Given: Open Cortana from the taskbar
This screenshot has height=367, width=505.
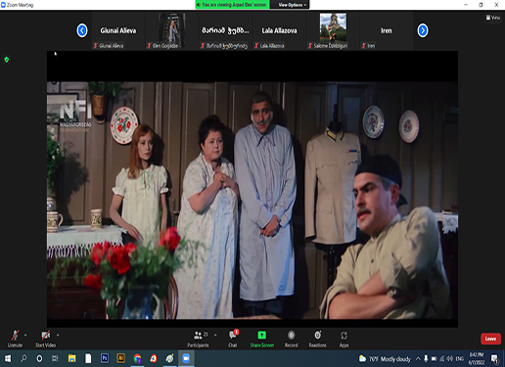Looking at the screenshot, I should click(x=39, y=358).
